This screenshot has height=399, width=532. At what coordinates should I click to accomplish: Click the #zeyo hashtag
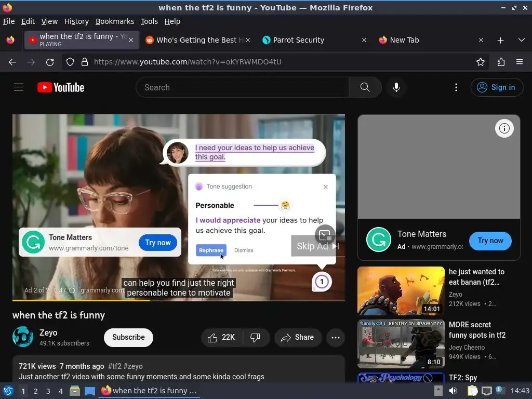(x=134, y=366)
